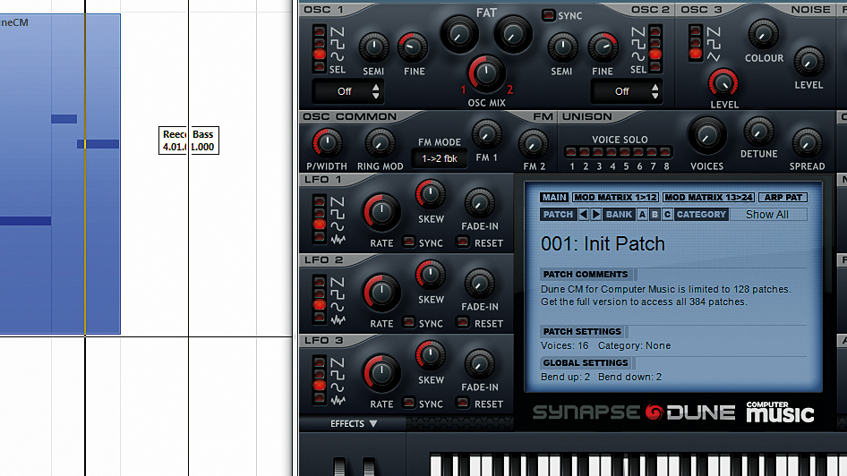Expand the EFFECTS section arrow
847x476 pixels.
[x=372, y=423]
